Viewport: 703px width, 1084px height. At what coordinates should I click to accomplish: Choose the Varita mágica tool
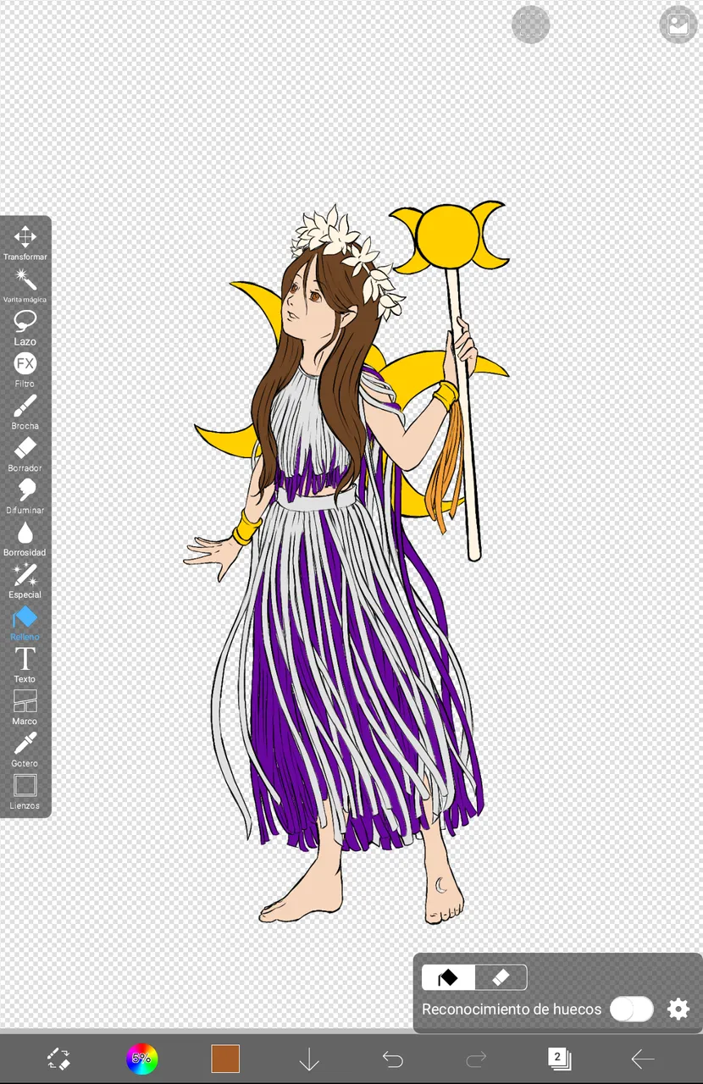point(25,285)
